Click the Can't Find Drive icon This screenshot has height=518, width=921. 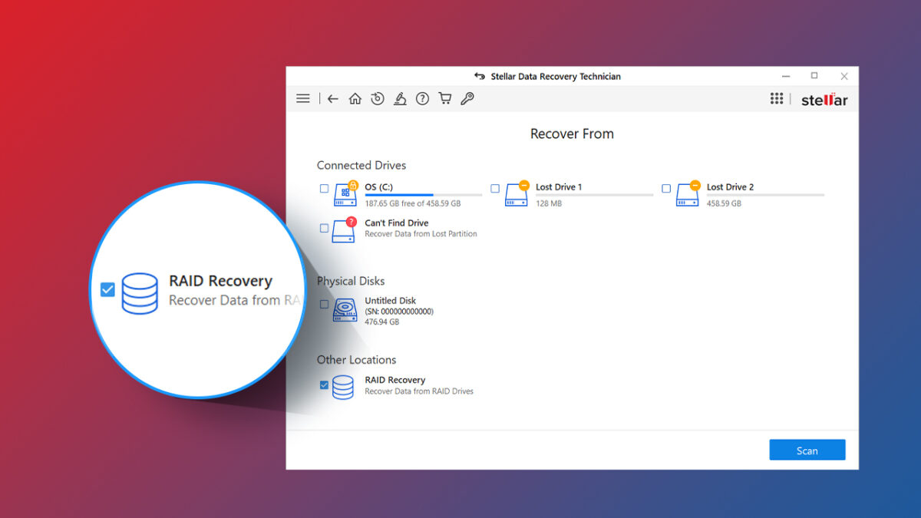(x=344, y=229)
